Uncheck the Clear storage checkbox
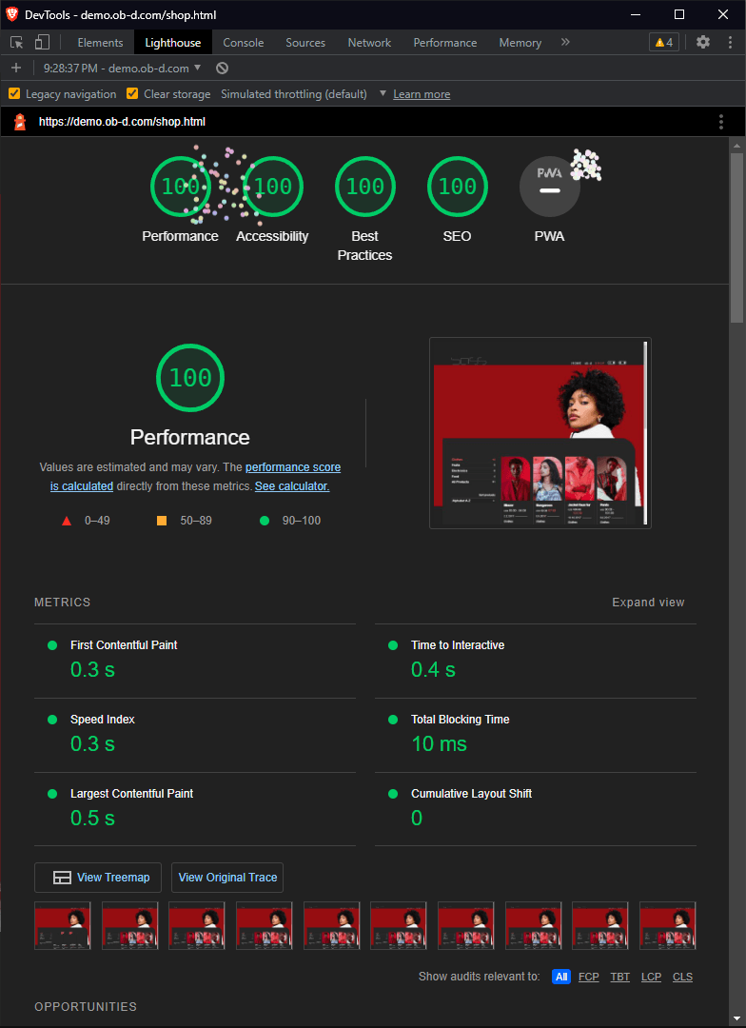The image size is (746, 1028). tap(132, 93)
